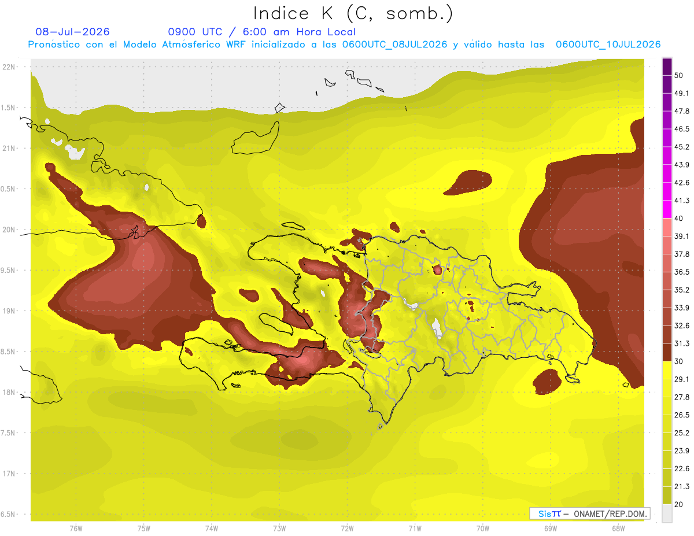Click the map title "Indice K (C, somb.)"
The height and width of the screenshot is (536, 694).
click(353, 13)
